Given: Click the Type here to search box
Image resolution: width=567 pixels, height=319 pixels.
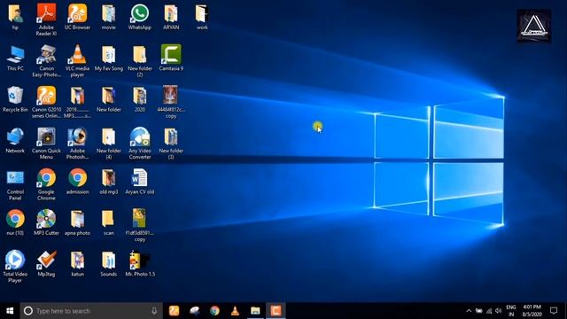Looking at the screenshot, I should point(91,311).
